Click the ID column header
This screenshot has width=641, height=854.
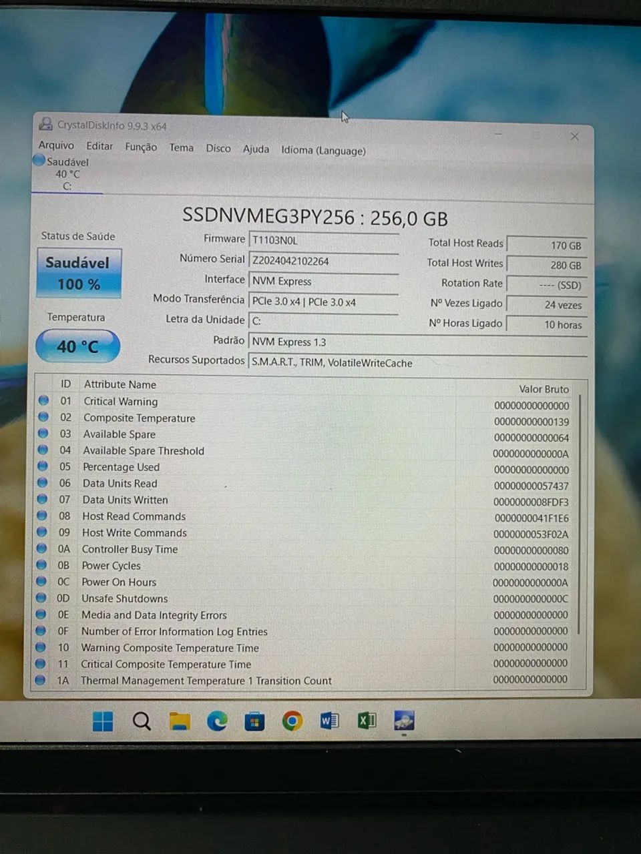pos(65,384)
